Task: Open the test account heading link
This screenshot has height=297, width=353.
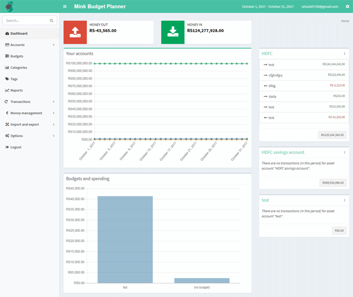Action: point(265,200)
